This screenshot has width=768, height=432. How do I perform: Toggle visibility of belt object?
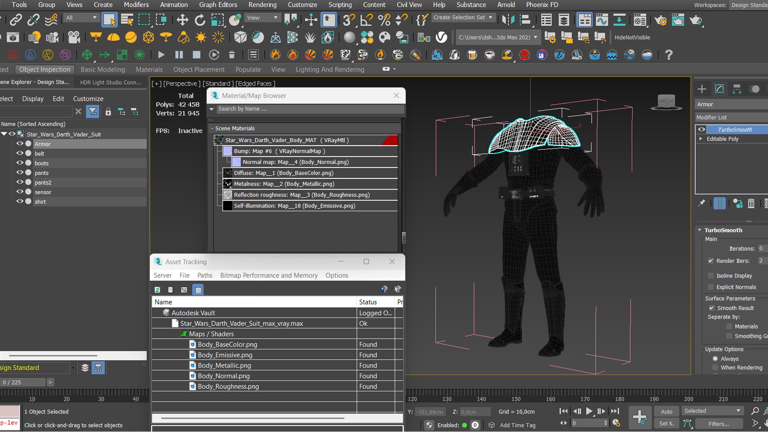(x=19, y=153)
